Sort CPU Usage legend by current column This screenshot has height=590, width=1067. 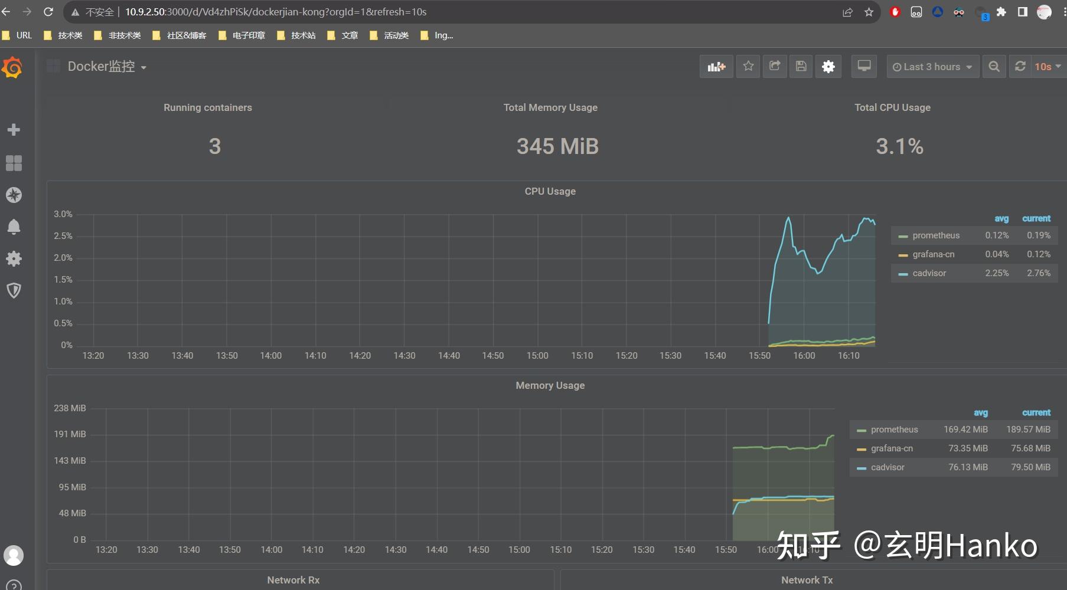[x=1036, y=218]
